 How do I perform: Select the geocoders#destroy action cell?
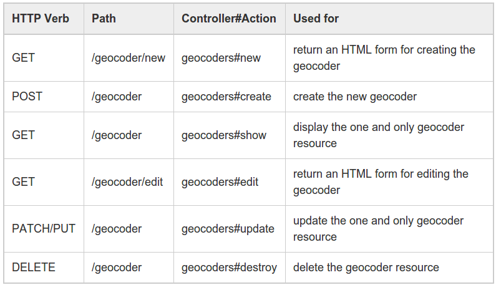pyautogui.click(x=229, y=268)
